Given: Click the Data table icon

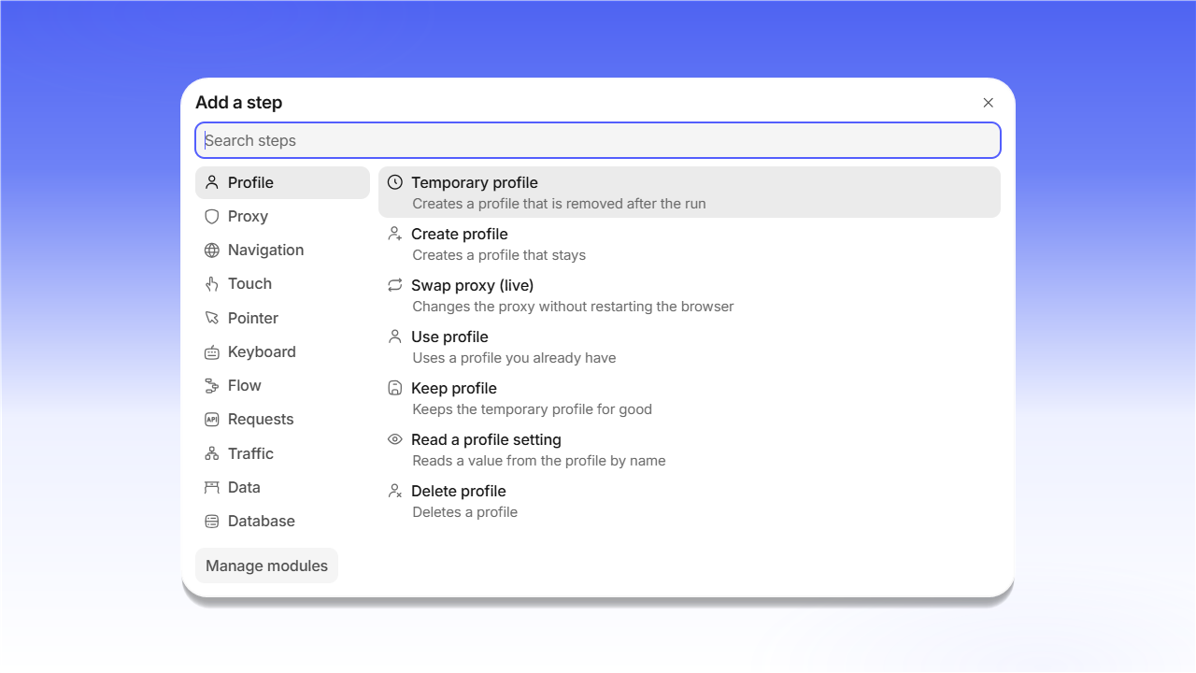Looking at the screenshot, I should pos(211,487).
